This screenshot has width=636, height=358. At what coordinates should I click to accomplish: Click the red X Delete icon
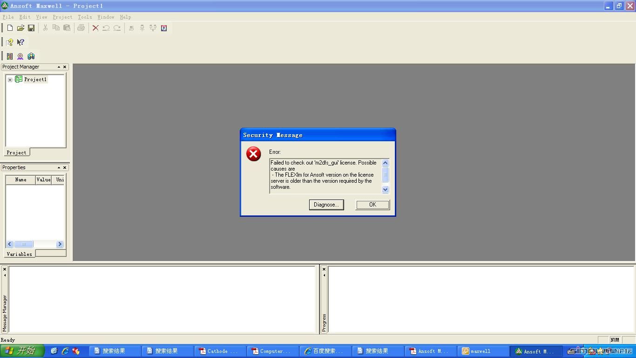coord(95,28)
